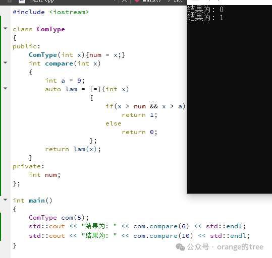The width and height of the screenshot is (272, 258).
Task: Click the [=] lambda capture clause
Action: (x=95, y=89)
